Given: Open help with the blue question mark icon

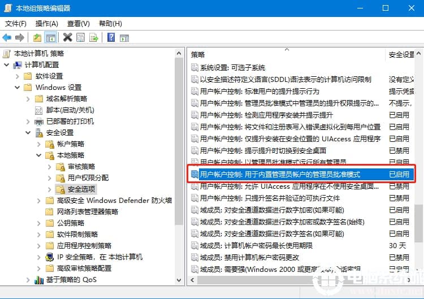Looking at the screenshot, I should (111, 37).
